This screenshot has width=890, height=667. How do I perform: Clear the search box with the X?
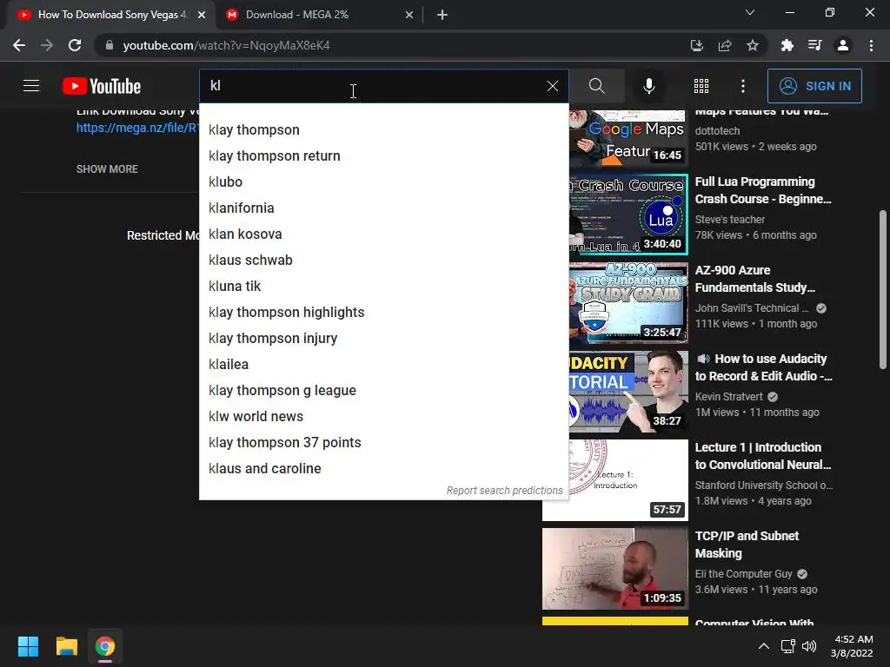click(x=552, y=86)
